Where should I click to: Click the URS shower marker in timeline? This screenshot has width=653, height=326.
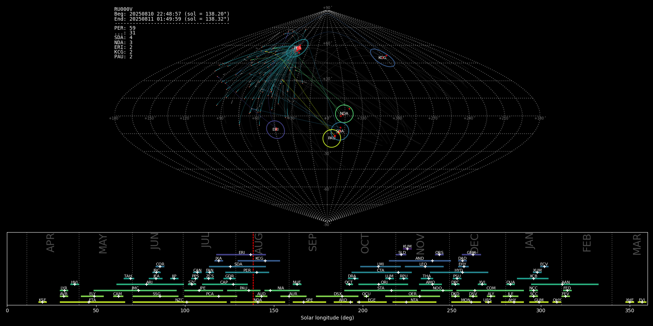tap(488, 302)
